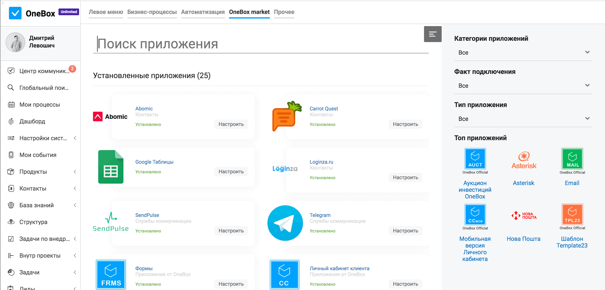The width and height of the screenshot is (605, 290).
Task: Expand the Контакты sidebar chevron
Action: tap(75, 188)
